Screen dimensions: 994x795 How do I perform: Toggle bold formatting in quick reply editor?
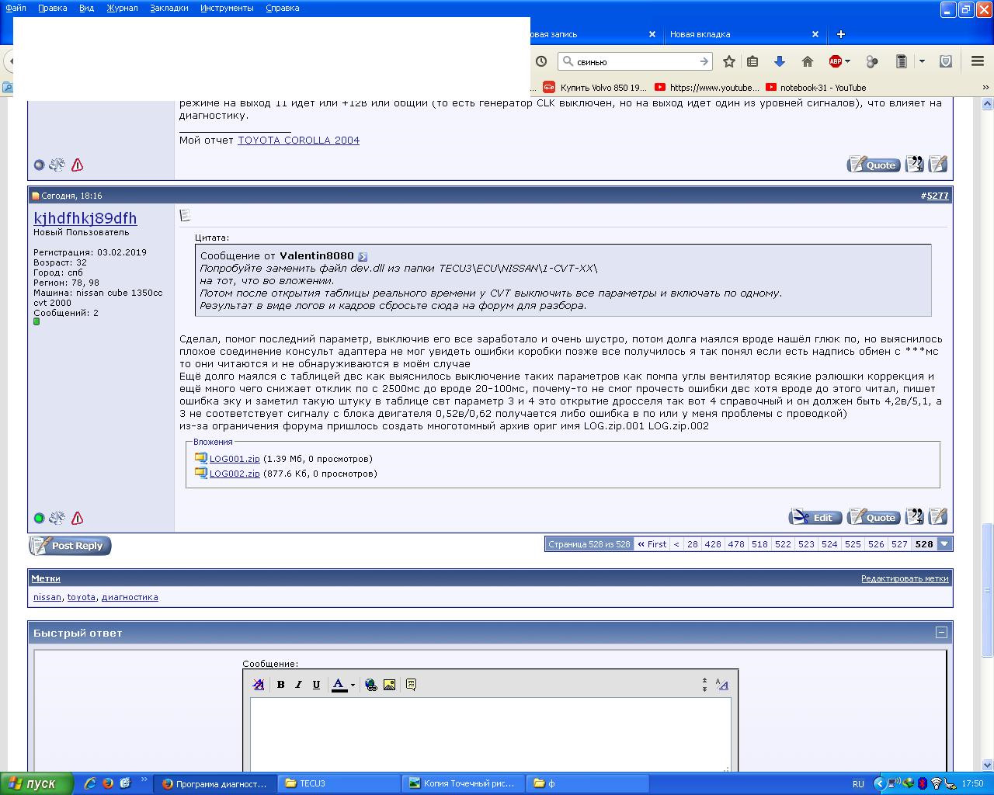(x=280, y=685)
